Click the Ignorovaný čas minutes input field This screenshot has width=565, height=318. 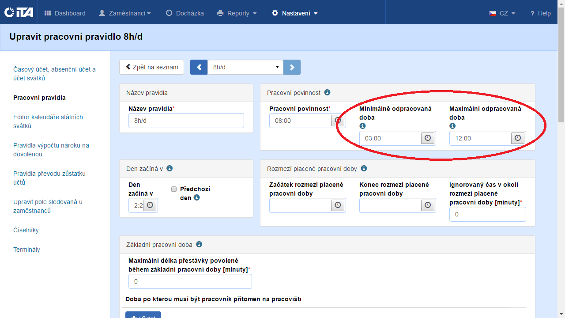click(487, 214)
